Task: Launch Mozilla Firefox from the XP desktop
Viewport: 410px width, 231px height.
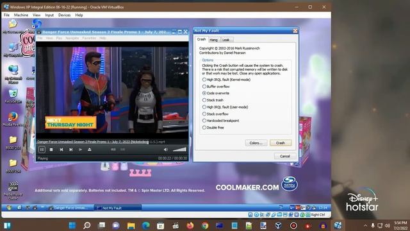Action: (x=13, y=119)
